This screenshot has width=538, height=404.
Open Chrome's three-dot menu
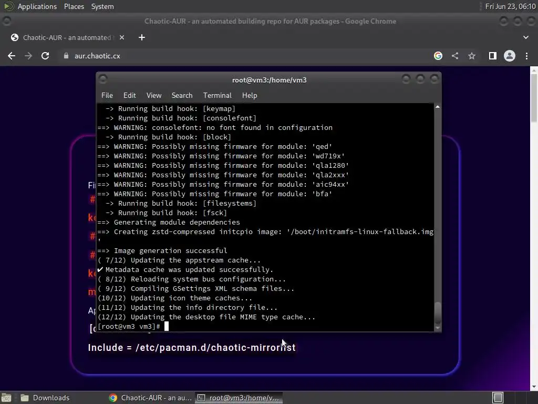[x=526, y=56]
